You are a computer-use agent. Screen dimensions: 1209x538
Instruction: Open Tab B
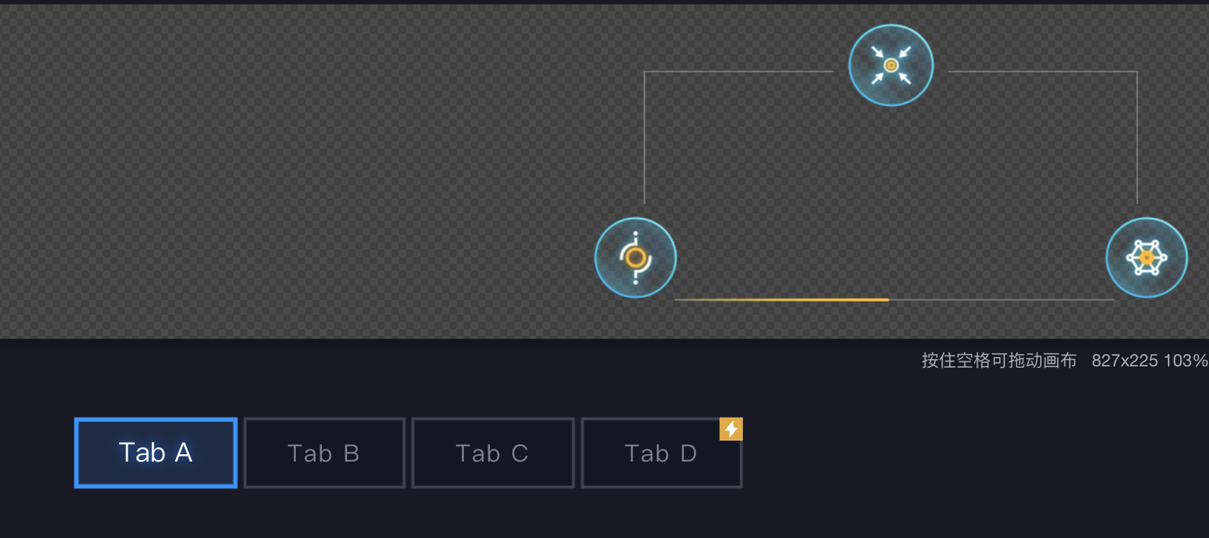(324, 453)
